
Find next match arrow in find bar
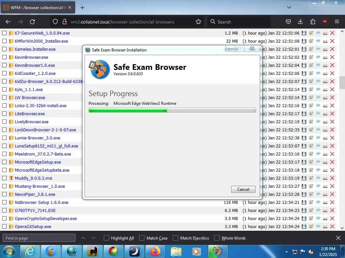point(93,238)
